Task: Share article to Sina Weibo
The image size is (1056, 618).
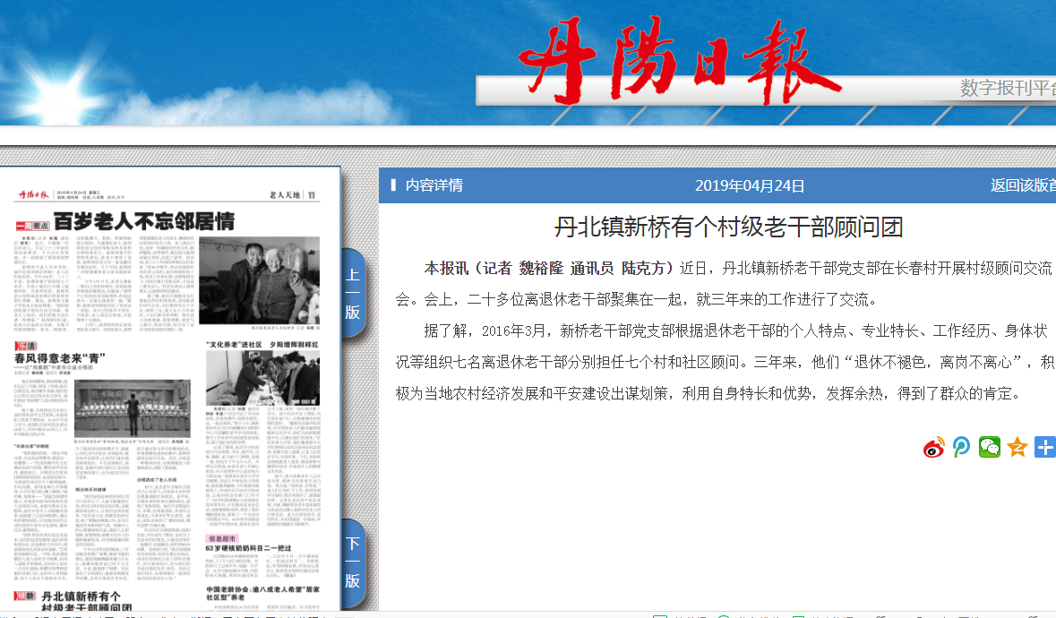Action: (x=934, y=448)
